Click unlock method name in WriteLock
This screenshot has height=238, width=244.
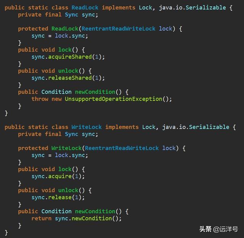(68, 190)
